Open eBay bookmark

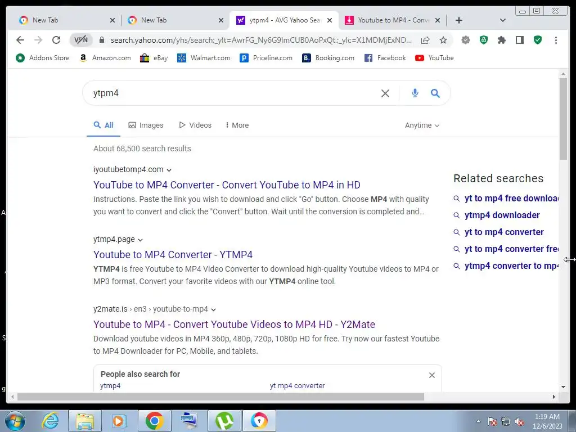[x=154, y=58]
